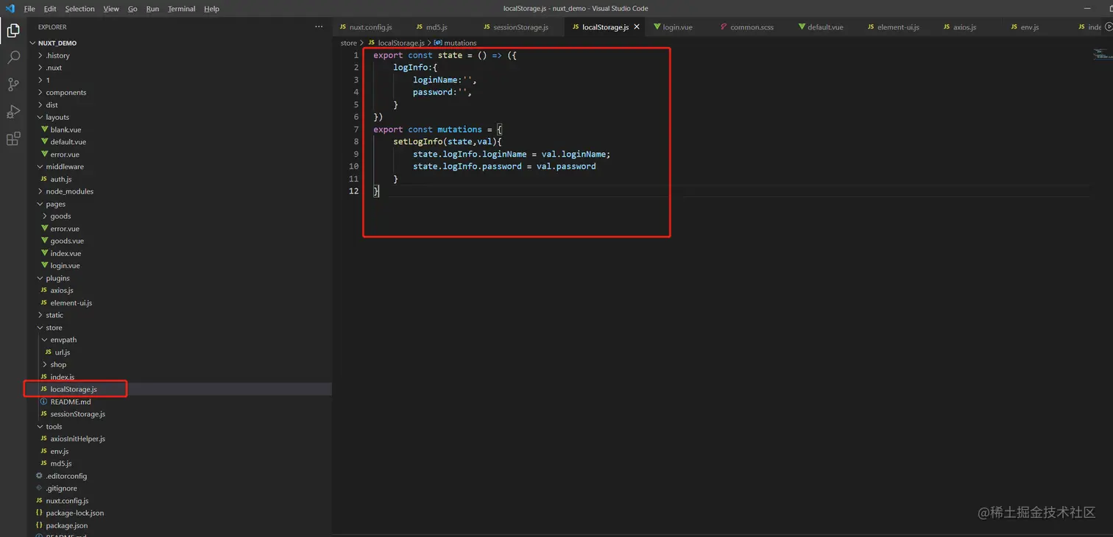This screenshot has height=537, width=1113.
Task: Click the store breadcrumb segment
Action: pos(348,43)
